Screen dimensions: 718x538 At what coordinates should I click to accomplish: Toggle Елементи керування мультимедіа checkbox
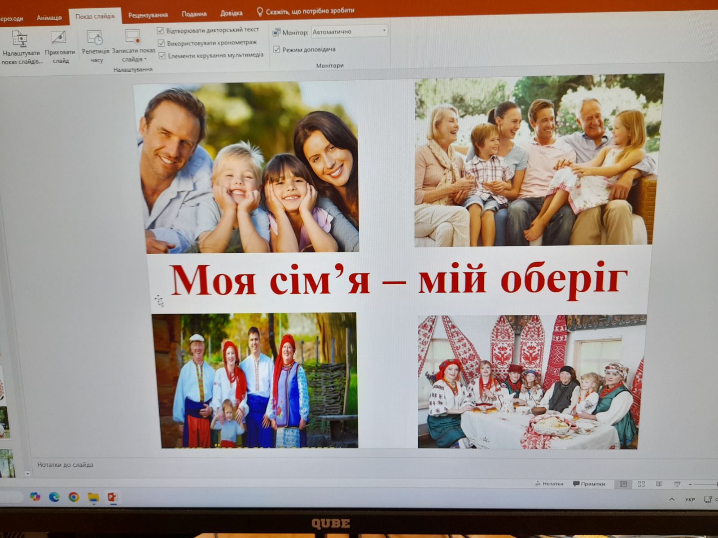click(x=162, y=56)
